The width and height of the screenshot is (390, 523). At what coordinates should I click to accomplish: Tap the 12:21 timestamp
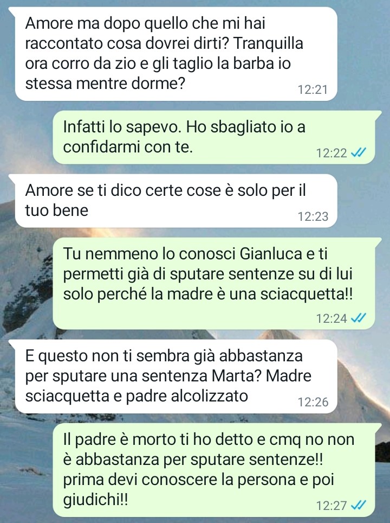pyautogui.click(x=313, y=90)
